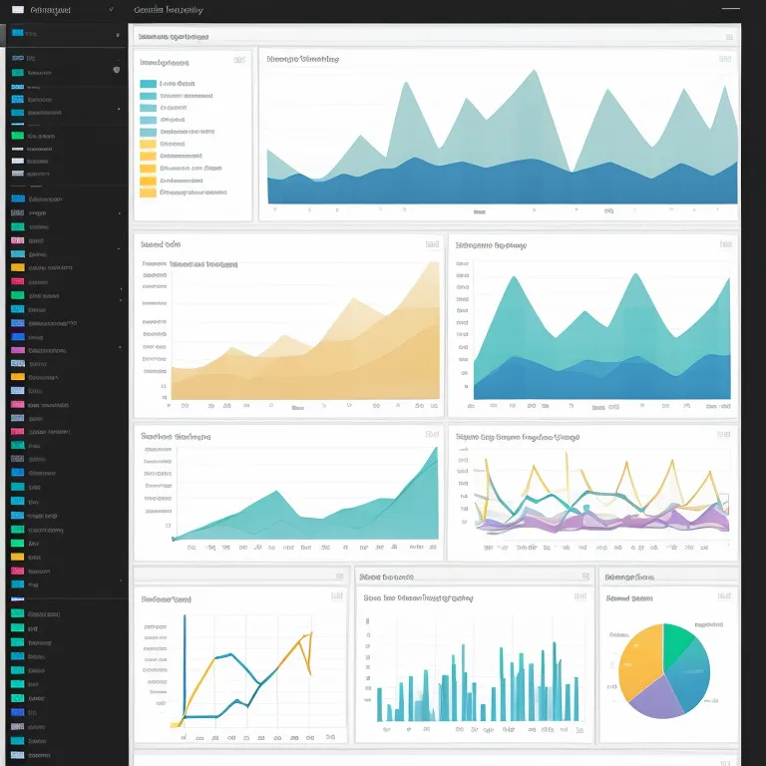Click the shield icon in the sidebar
The image size is (766, 766).
pos(117,70)
